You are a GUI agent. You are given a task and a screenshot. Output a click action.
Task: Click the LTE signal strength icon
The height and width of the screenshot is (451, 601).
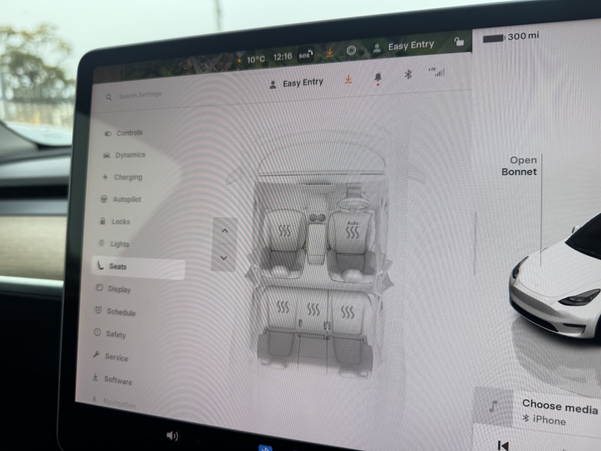[437, 72]
